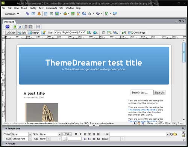The height and width of the screenshot is (147, 188).
Task: Click the blue round ThemeDreamer icon
Action: click(x=8, y=27)
